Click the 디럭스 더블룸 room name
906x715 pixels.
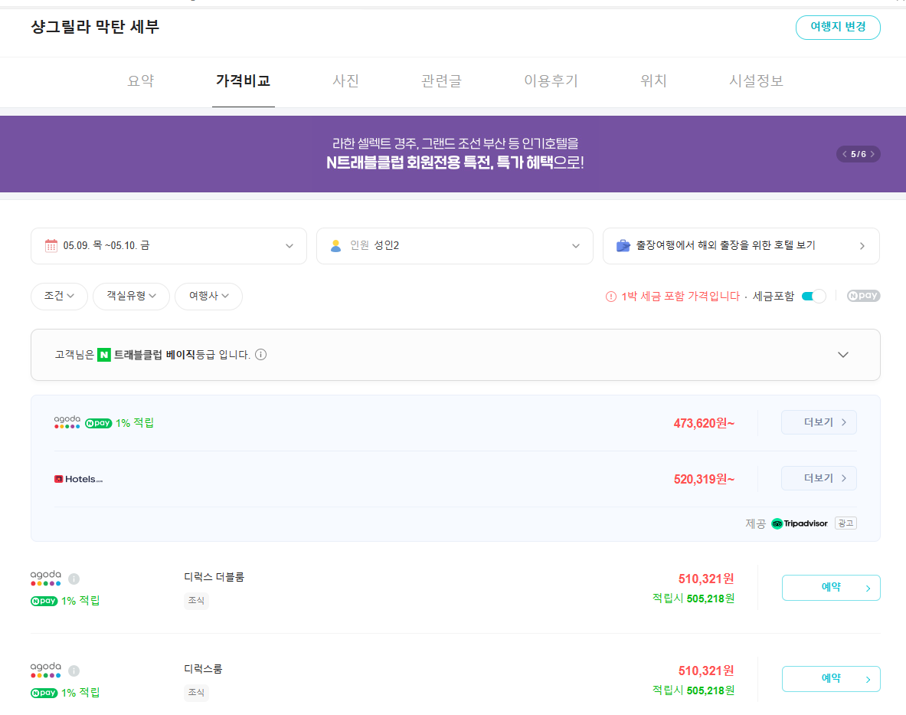pyautogui.click(x=214, y=577)
